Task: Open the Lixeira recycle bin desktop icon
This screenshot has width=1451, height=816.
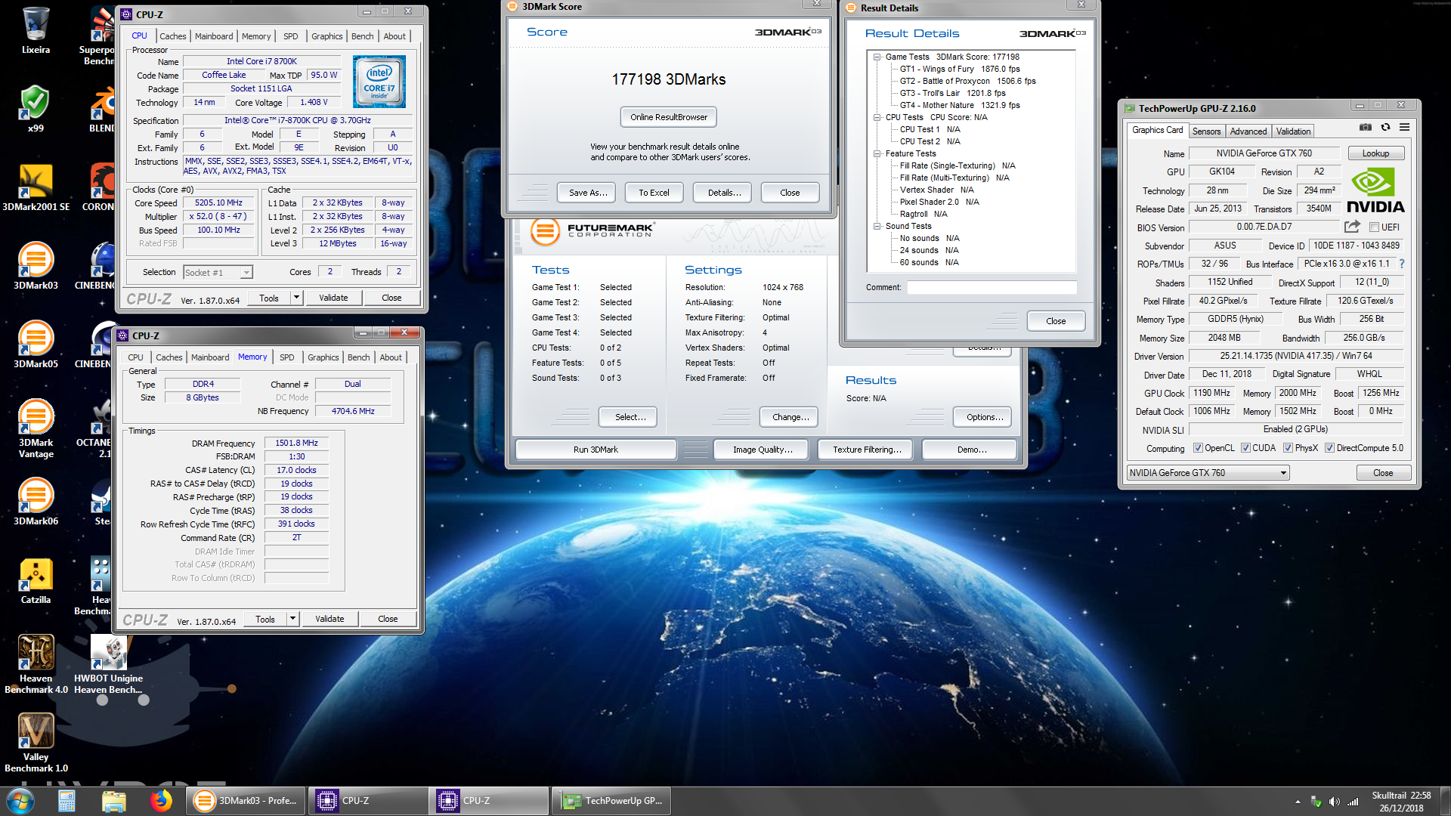Action: pyautogui.click(x=36, y=31)
